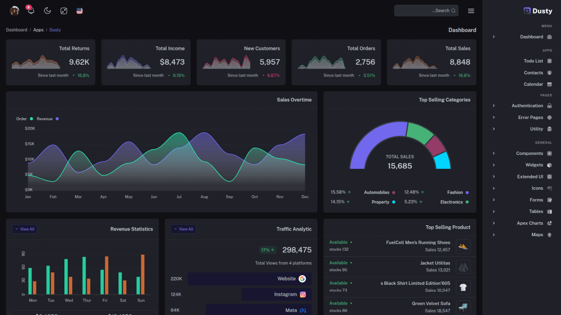
Task: Click View All on Traffic Analytic
Action: (183, 229)
